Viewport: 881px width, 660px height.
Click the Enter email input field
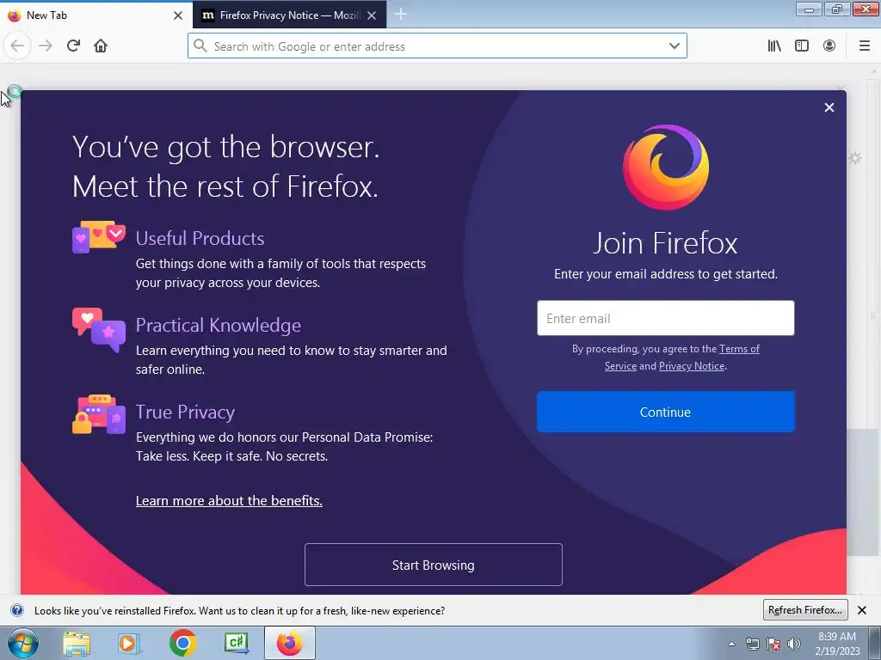[x=666, y=318]
